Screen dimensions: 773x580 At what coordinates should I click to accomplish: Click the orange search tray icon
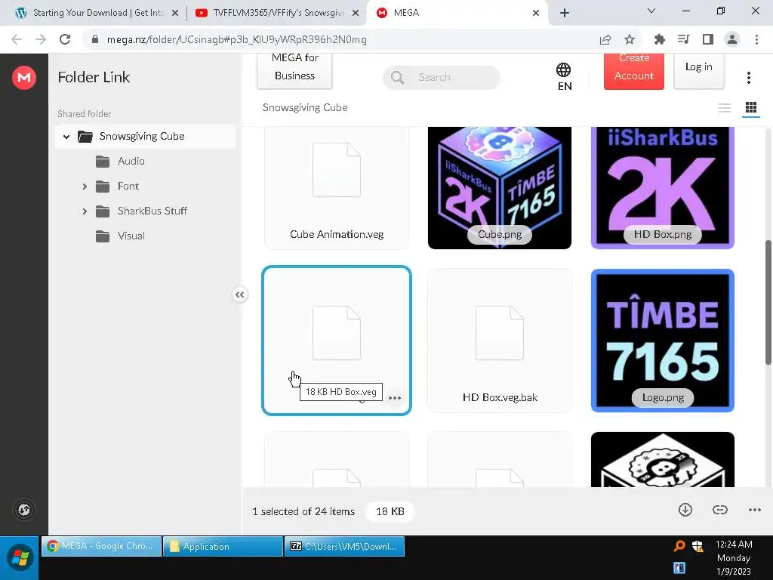679,545
